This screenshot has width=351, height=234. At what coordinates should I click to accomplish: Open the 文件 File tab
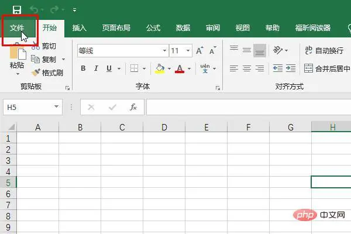(17, 28)
